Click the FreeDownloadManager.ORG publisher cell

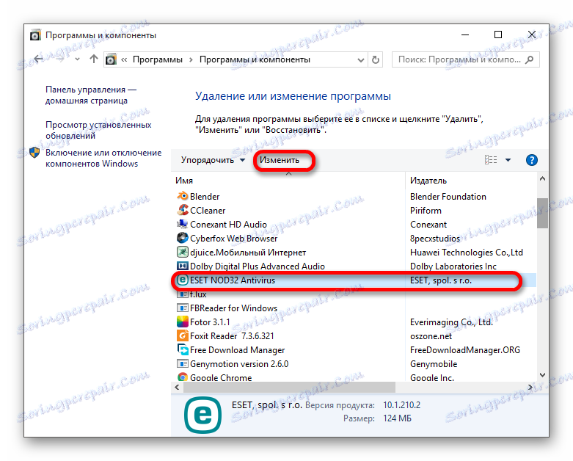(x=465, y=350)
